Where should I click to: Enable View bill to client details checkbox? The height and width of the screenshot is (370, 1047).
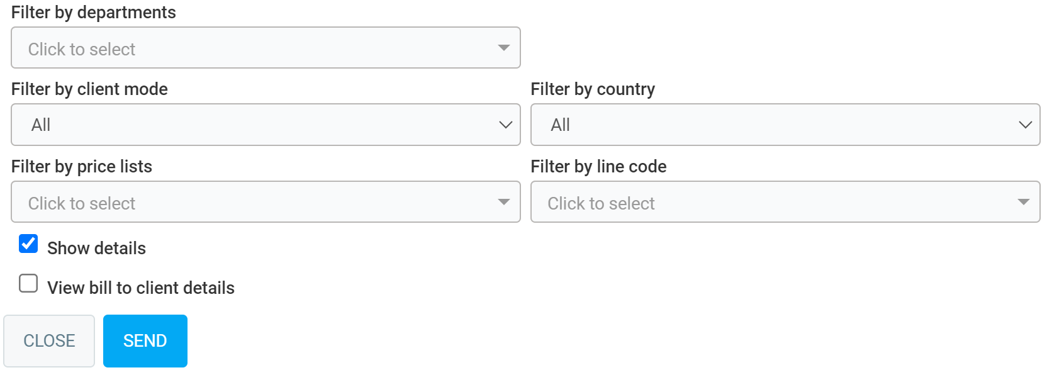[28, 284]
